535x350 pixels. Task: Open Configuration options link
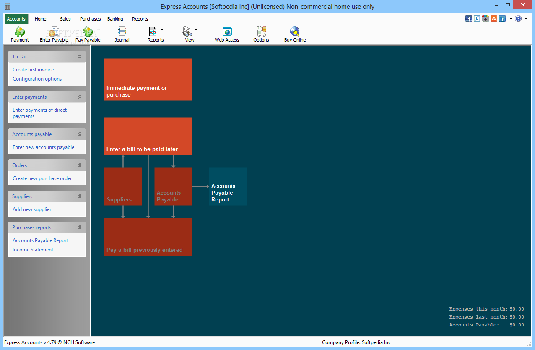[37, 79]
